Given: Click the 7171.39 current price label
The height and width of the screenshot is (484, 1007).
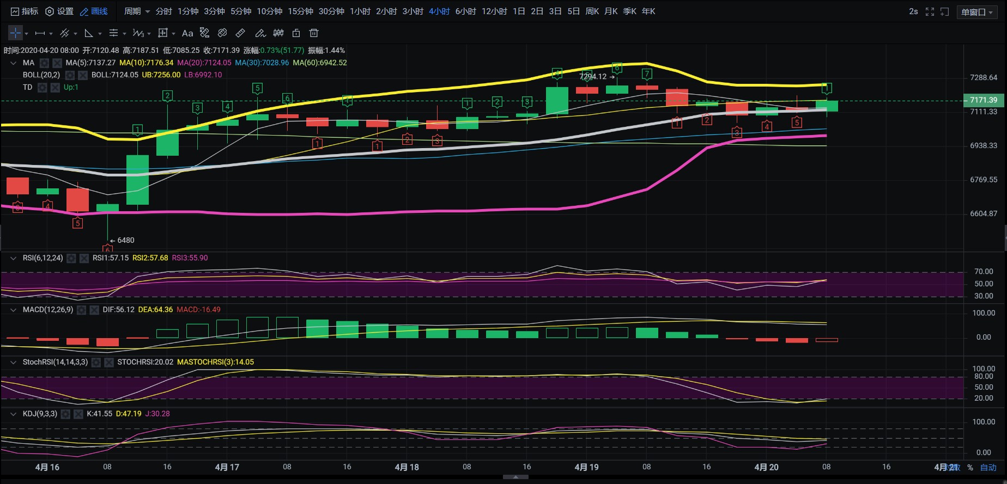Looking at the screenshot, I should click(x=983, y=100).
